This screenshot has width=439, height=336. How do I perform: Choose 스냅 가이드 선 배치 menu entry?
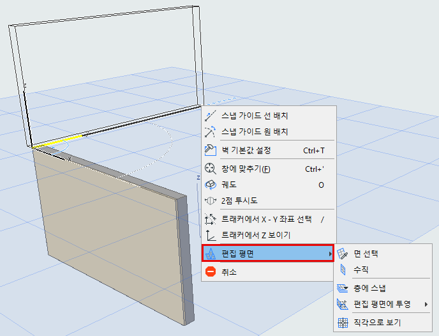point(269,116)
